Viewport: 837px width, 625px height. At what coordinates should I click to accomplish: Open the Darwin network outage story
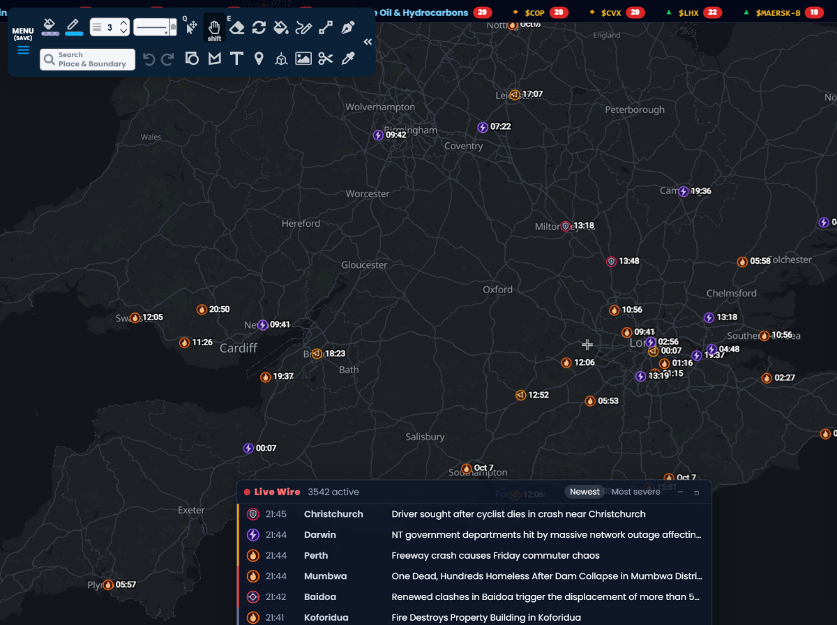point(474,535)
